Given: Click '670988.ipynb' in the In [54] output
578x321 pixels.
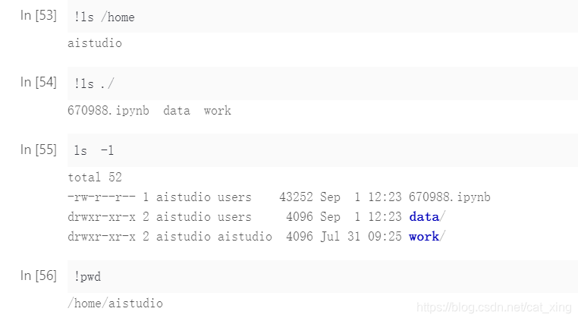Looking at the screenshot, I should pos(108,110).
